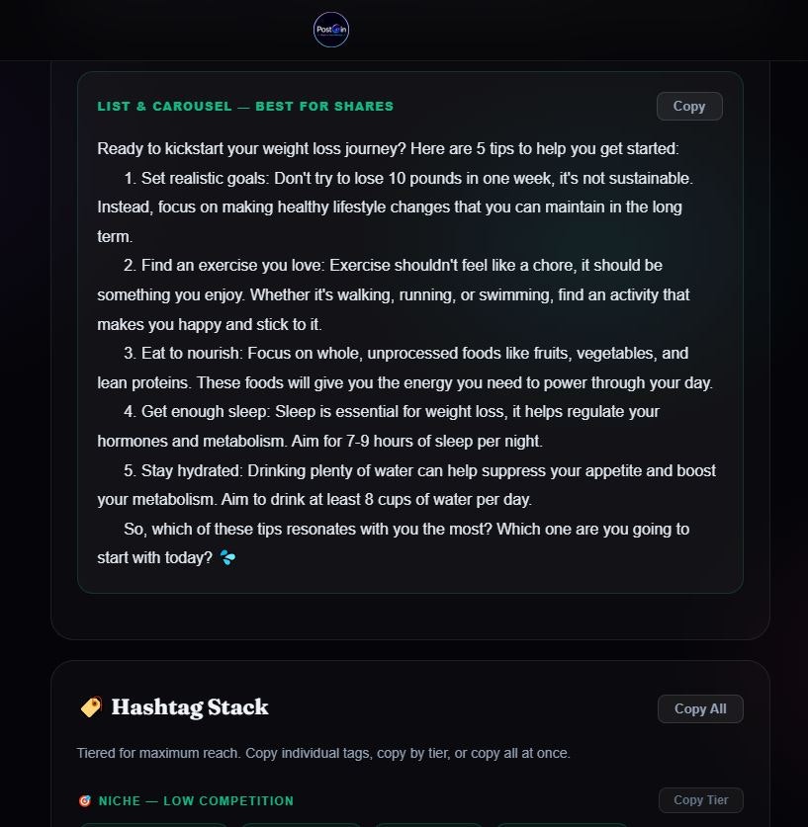This screenshot has width=808, height=827.
Task: Click the target icon next to Niche
Action: coord(84,800)
